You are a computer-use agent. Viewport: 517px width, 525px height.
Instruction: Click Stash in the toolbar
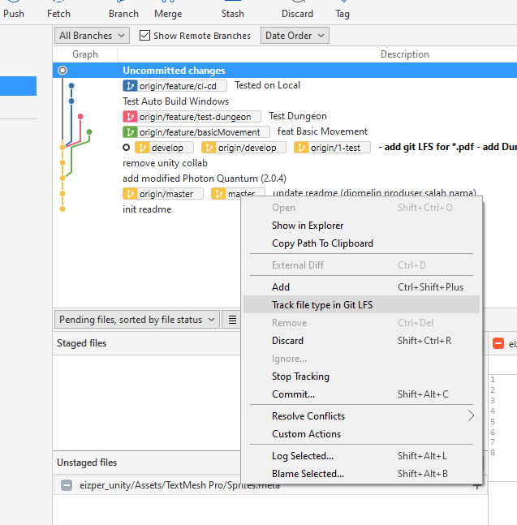[x=233, y=13]
